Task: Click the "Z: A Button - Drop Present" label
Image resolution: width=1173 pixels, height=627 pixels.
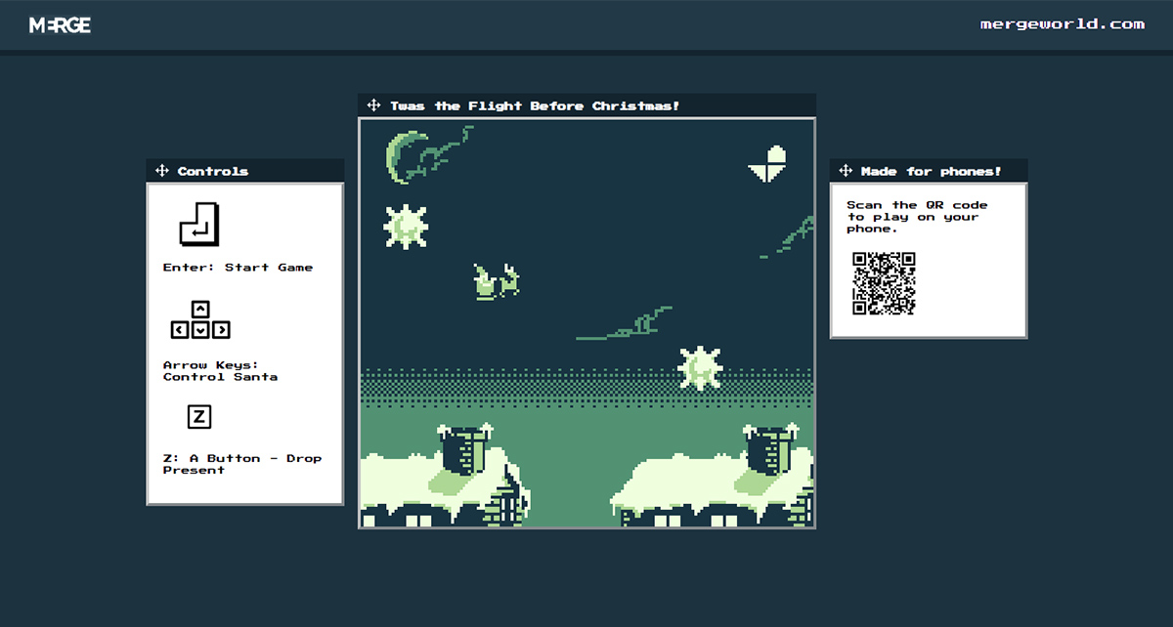Action: [x=242, y=464]
